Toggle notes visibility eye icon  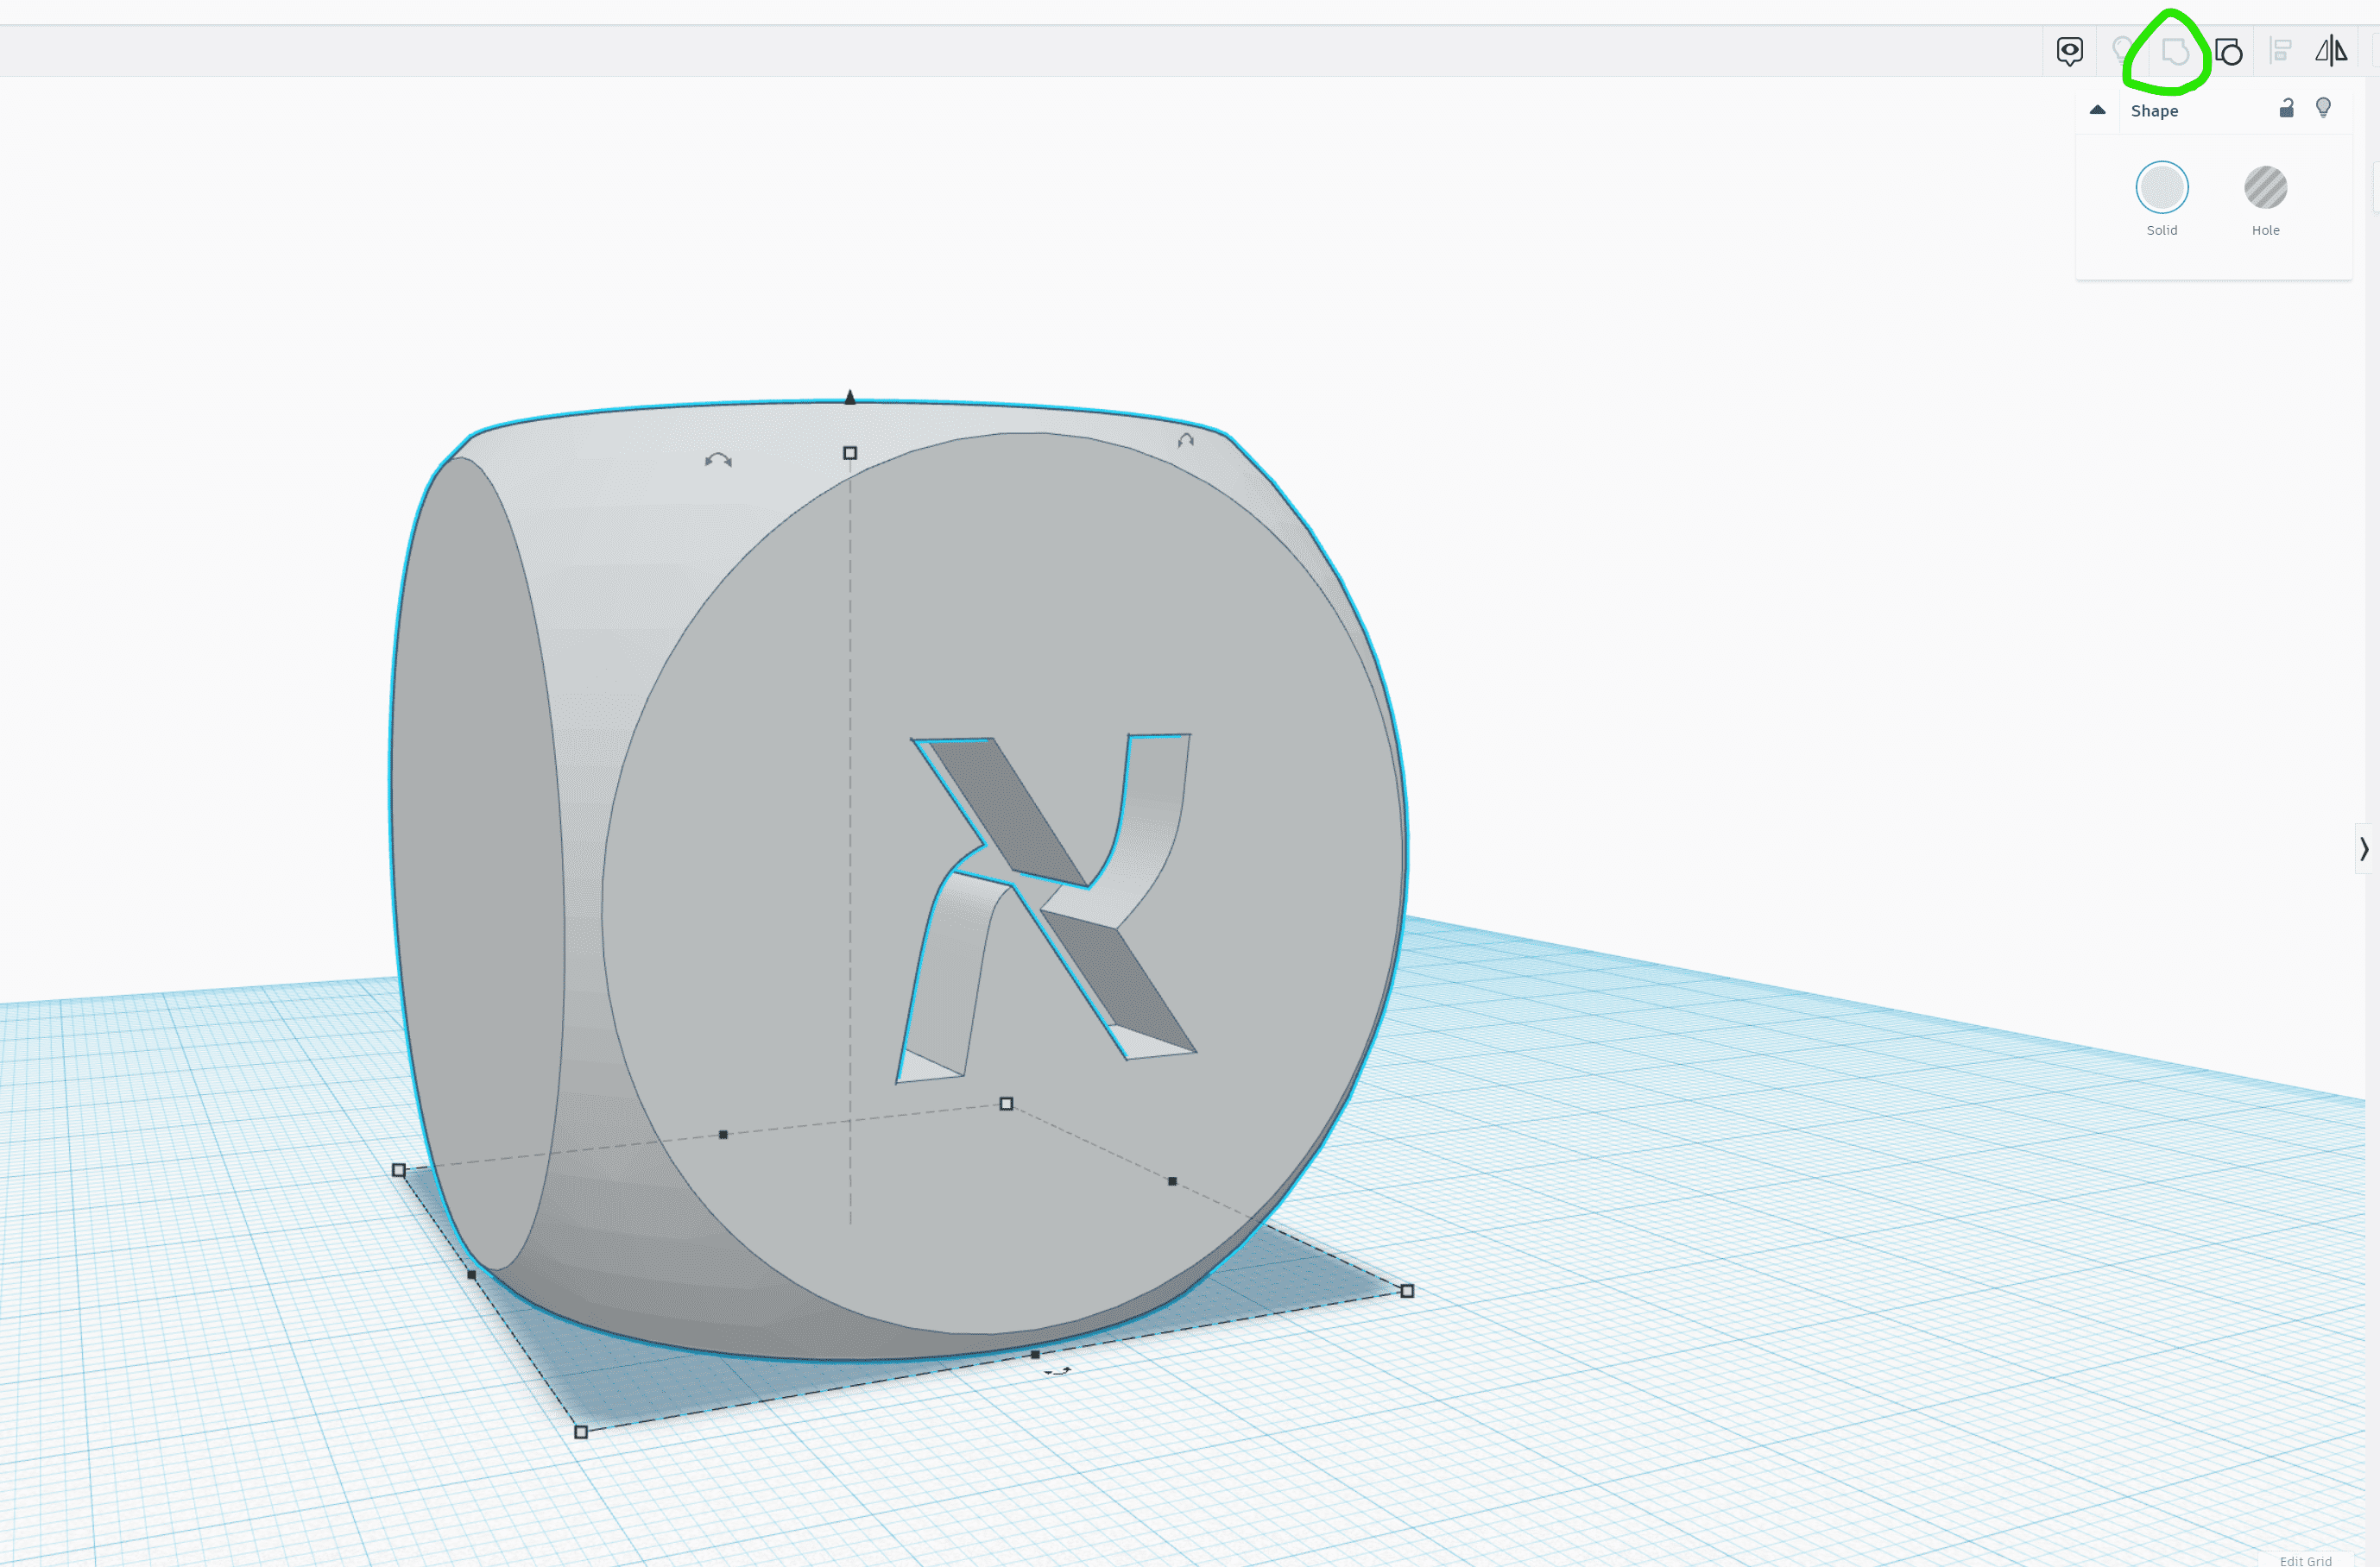(x=2069, y=51)
